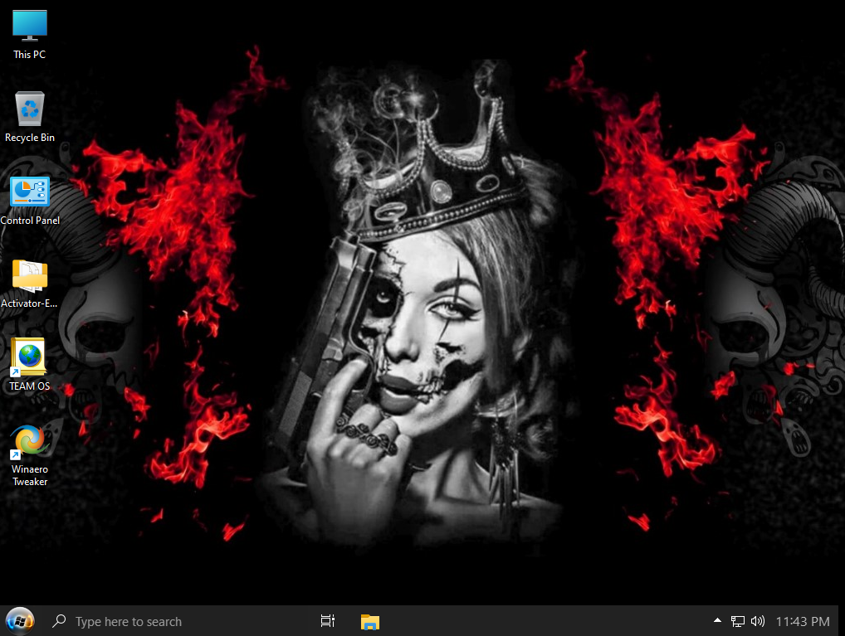Show hidden system tray icons
Image resolution: width=845 pixels, height=636 pixels.
[717, 621]
